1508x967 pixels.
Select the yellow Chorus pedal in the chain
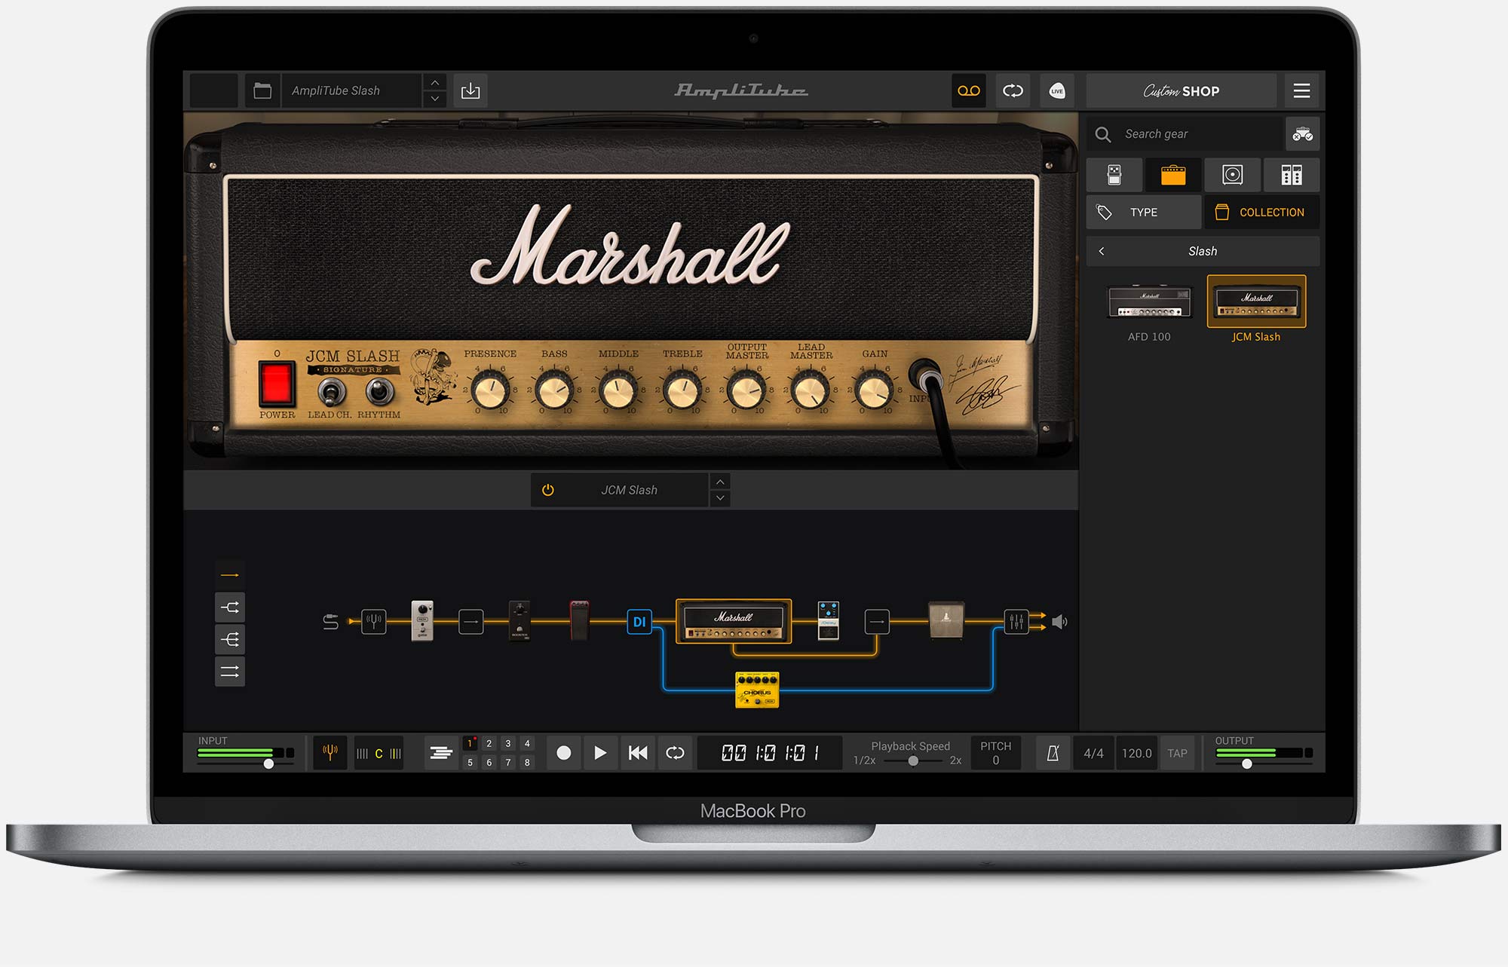click(x=757, y=690)
